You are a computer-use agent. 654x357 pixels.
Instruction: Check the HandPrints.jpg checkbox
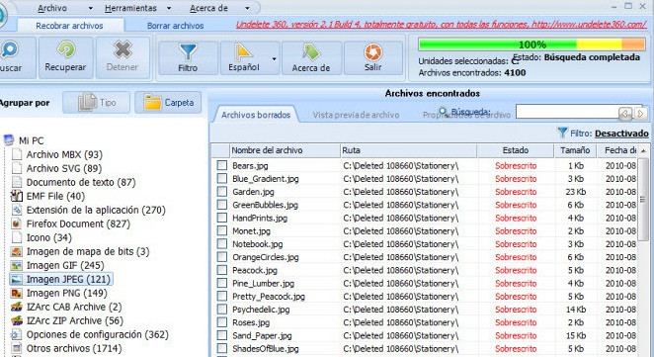222,218
